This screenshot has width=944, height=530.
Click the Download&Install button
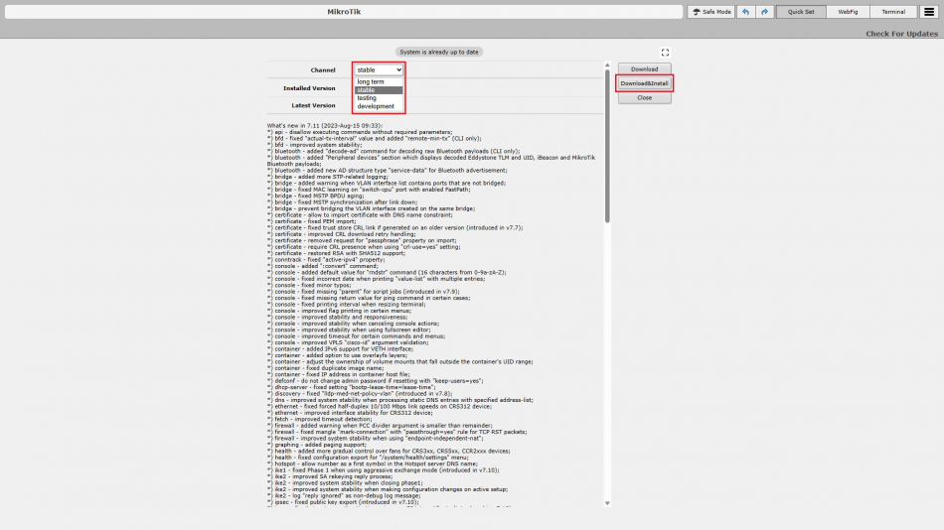click(644, 83)
